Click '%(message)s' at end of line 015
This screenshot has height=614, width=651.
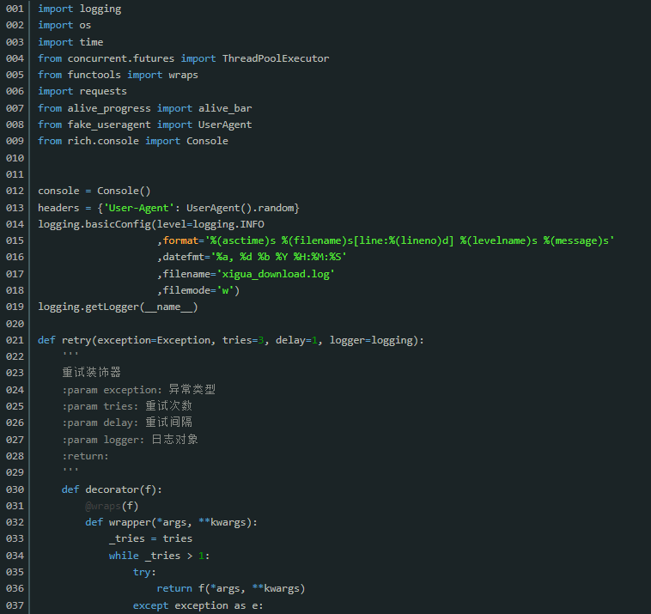click(x=576, y=240)
